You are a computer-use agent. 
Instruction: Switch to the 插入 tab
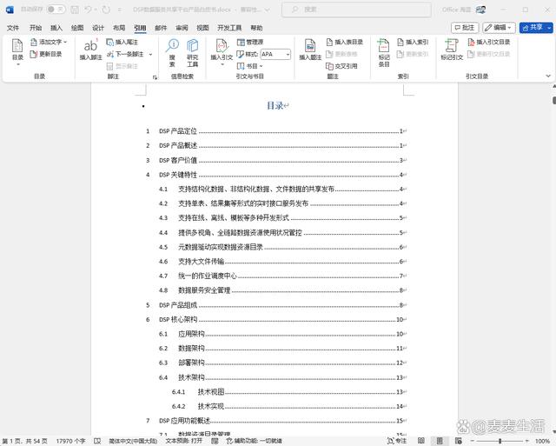click(x=56, y=28)
